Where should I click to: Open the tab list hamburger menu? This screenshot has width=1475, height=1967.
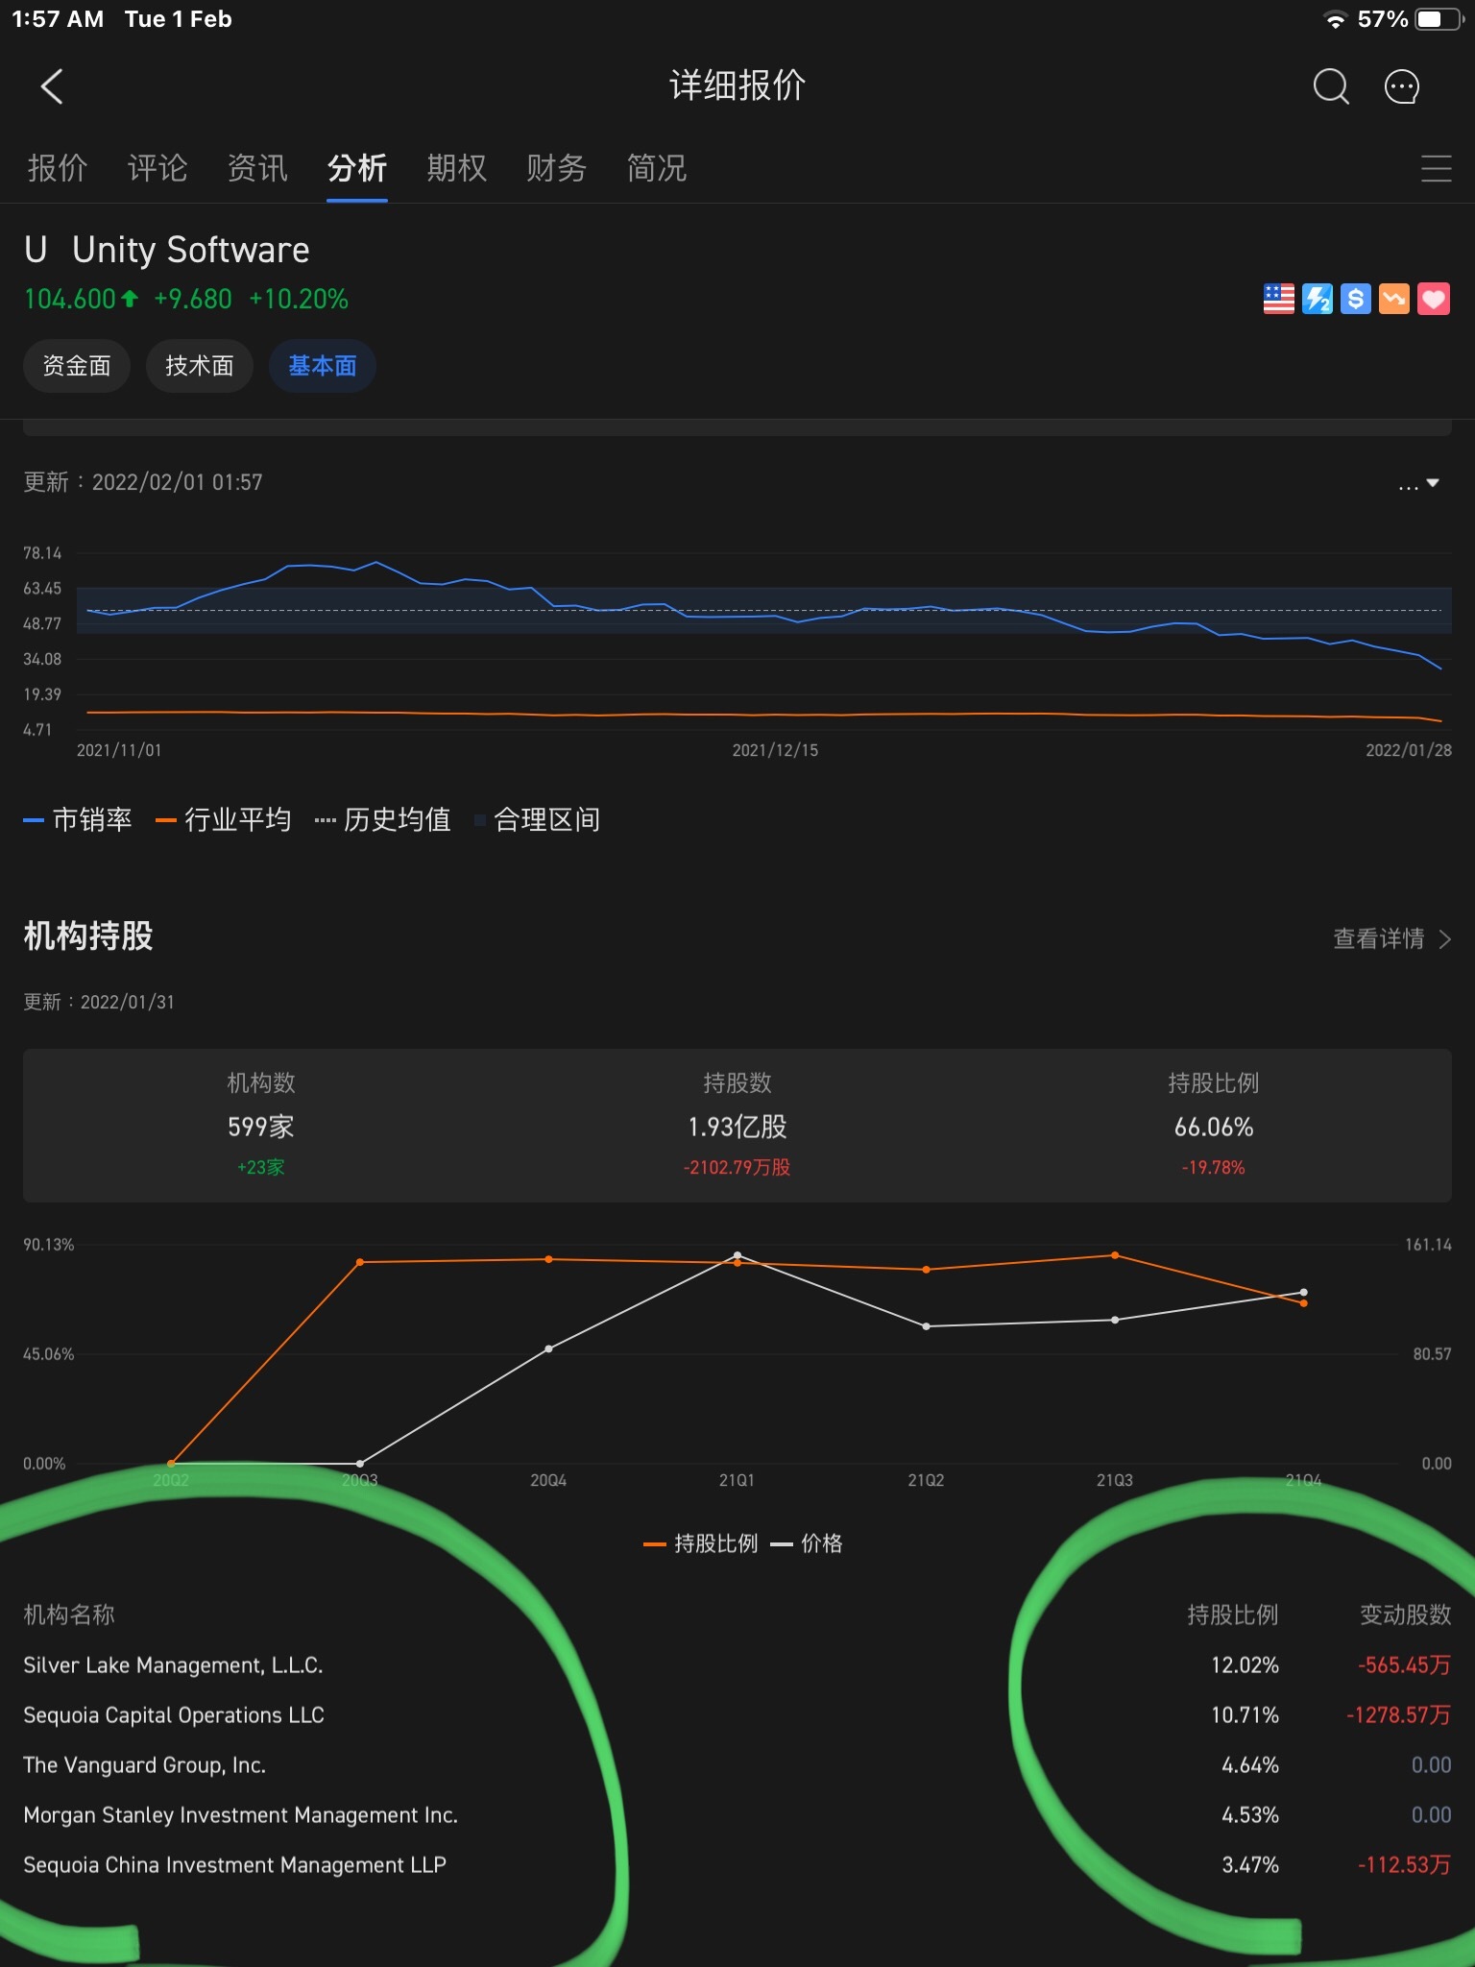pos(1436,168)
